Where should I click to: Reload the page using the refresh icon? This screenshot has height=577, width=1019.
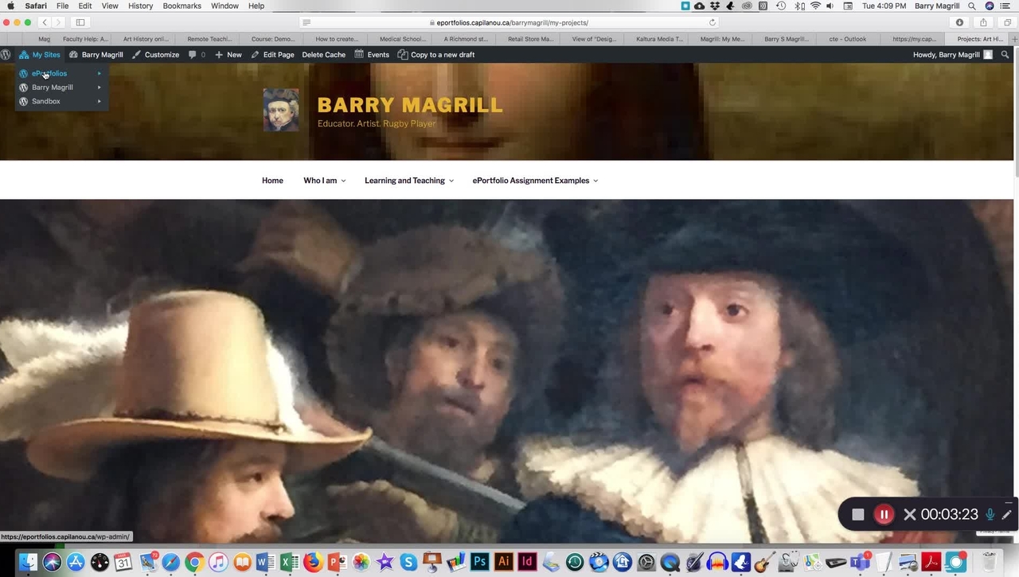pyautogui.click(x=713, y=22)
